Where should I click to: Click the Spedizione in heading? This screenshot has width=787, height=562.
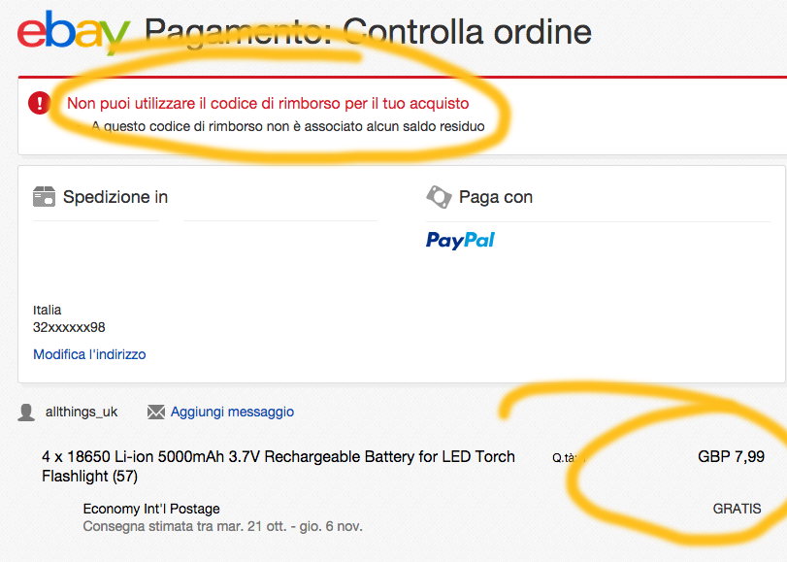115,197
